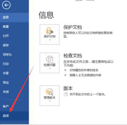Click the back arrow circle icon
The image size is (127, 125).
(6, 5)
